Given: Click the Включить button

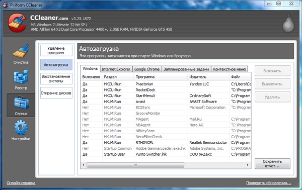Looking at the screenshot, I should (272, 71).
